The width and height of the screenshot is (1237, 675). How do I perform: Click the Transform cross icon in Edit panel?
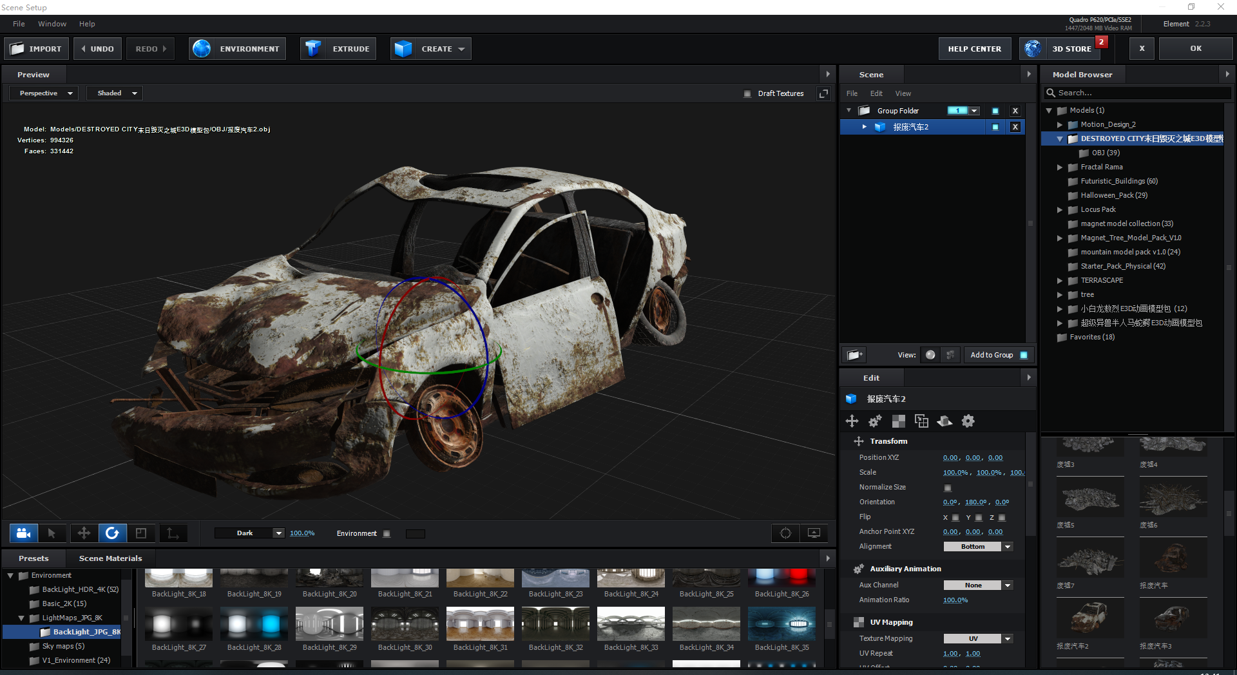(852, 421)
